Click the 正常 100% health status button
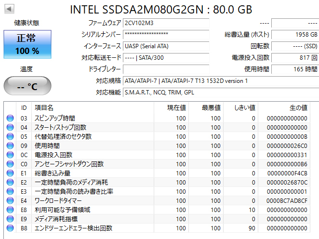The height and width of the screenshot is (239, 319). (x=27, y=44)
